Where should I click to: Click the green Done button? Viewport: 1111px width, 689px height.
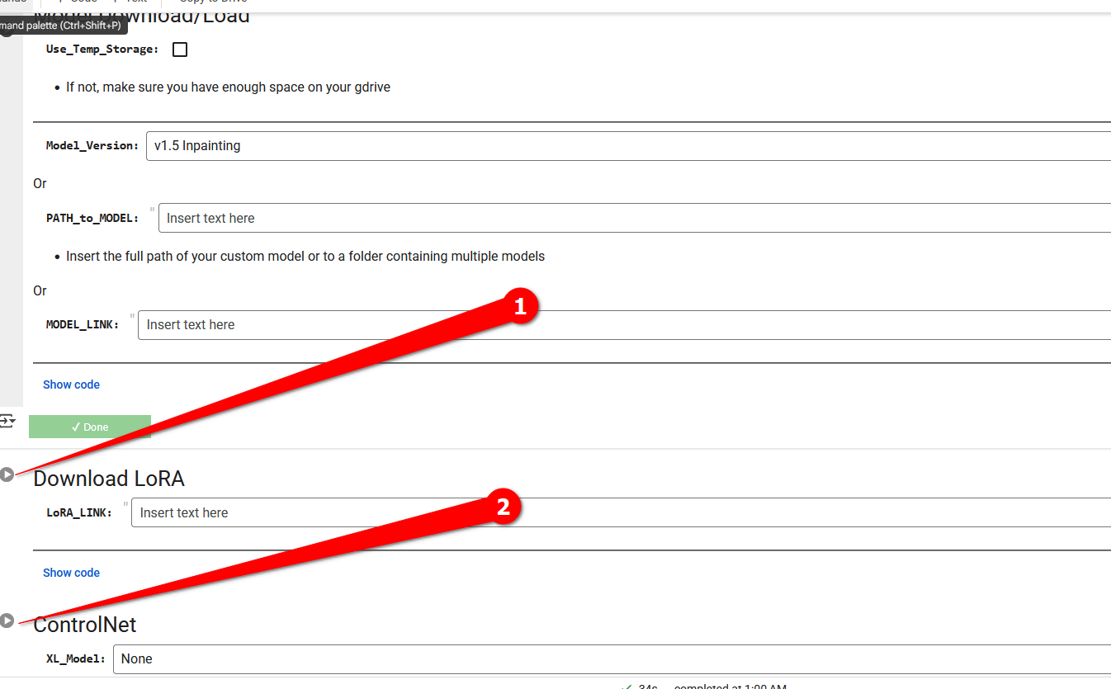click(90, 427)
